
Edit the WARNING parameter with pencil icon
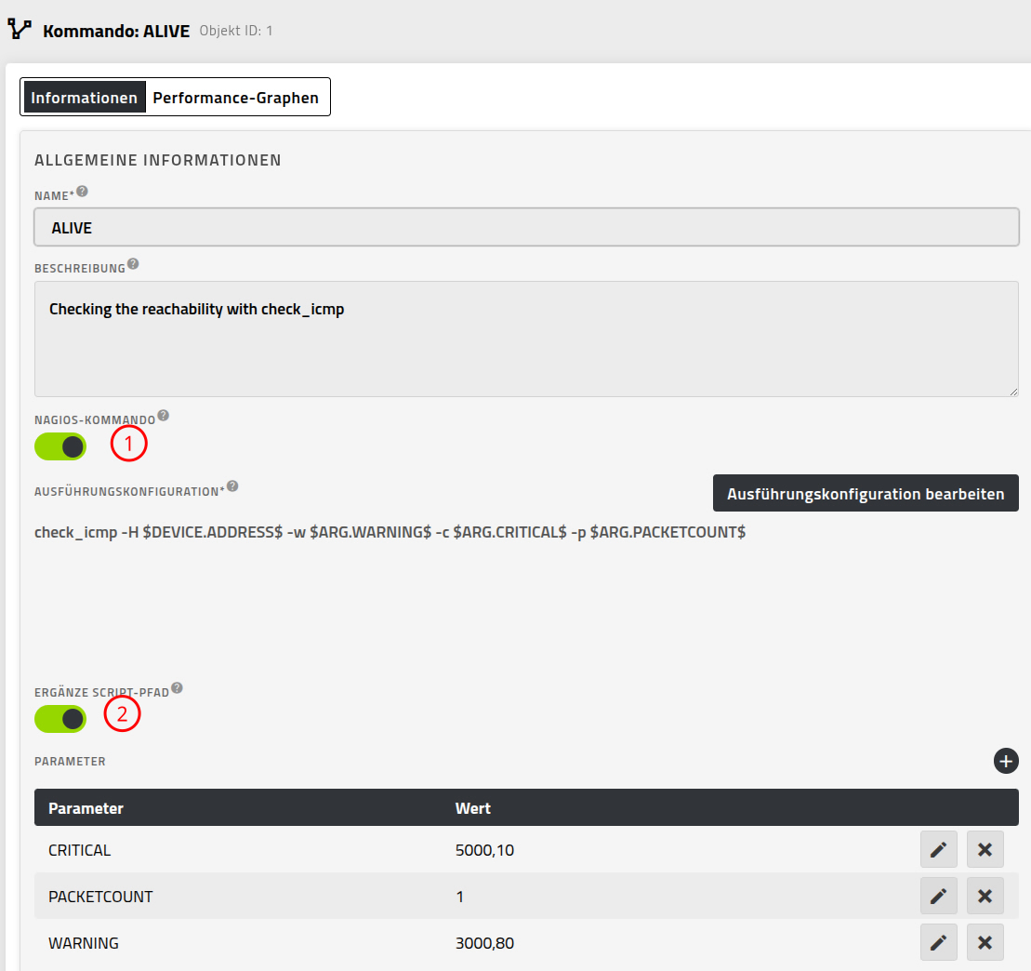[938, 942]
